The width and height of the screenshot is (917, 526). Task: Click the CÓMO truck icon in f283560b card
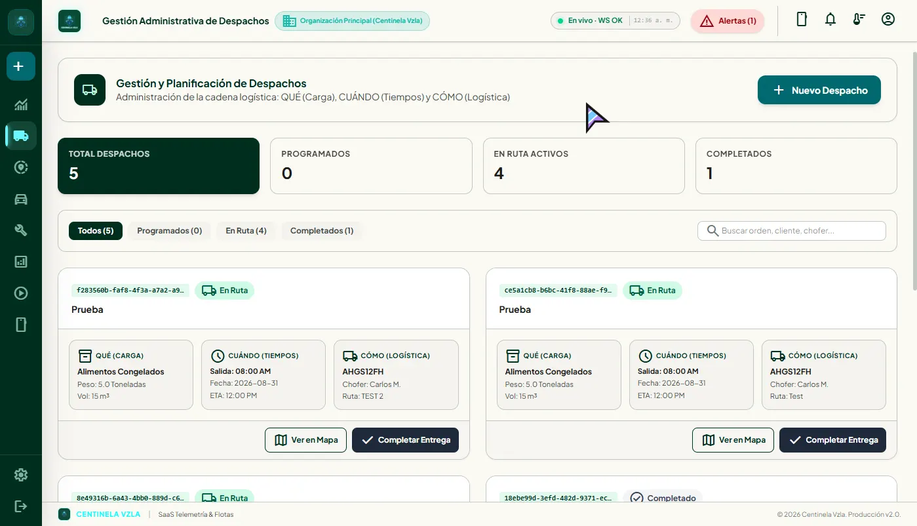[349, 355]
